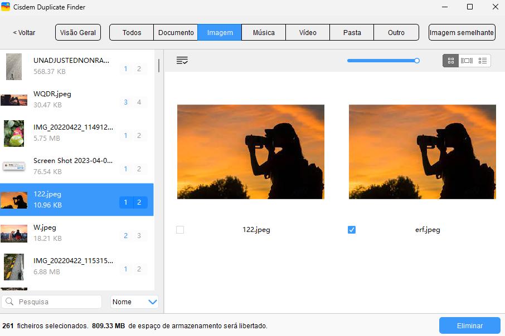Click the search magnifier icon

(x=9, y=302)
